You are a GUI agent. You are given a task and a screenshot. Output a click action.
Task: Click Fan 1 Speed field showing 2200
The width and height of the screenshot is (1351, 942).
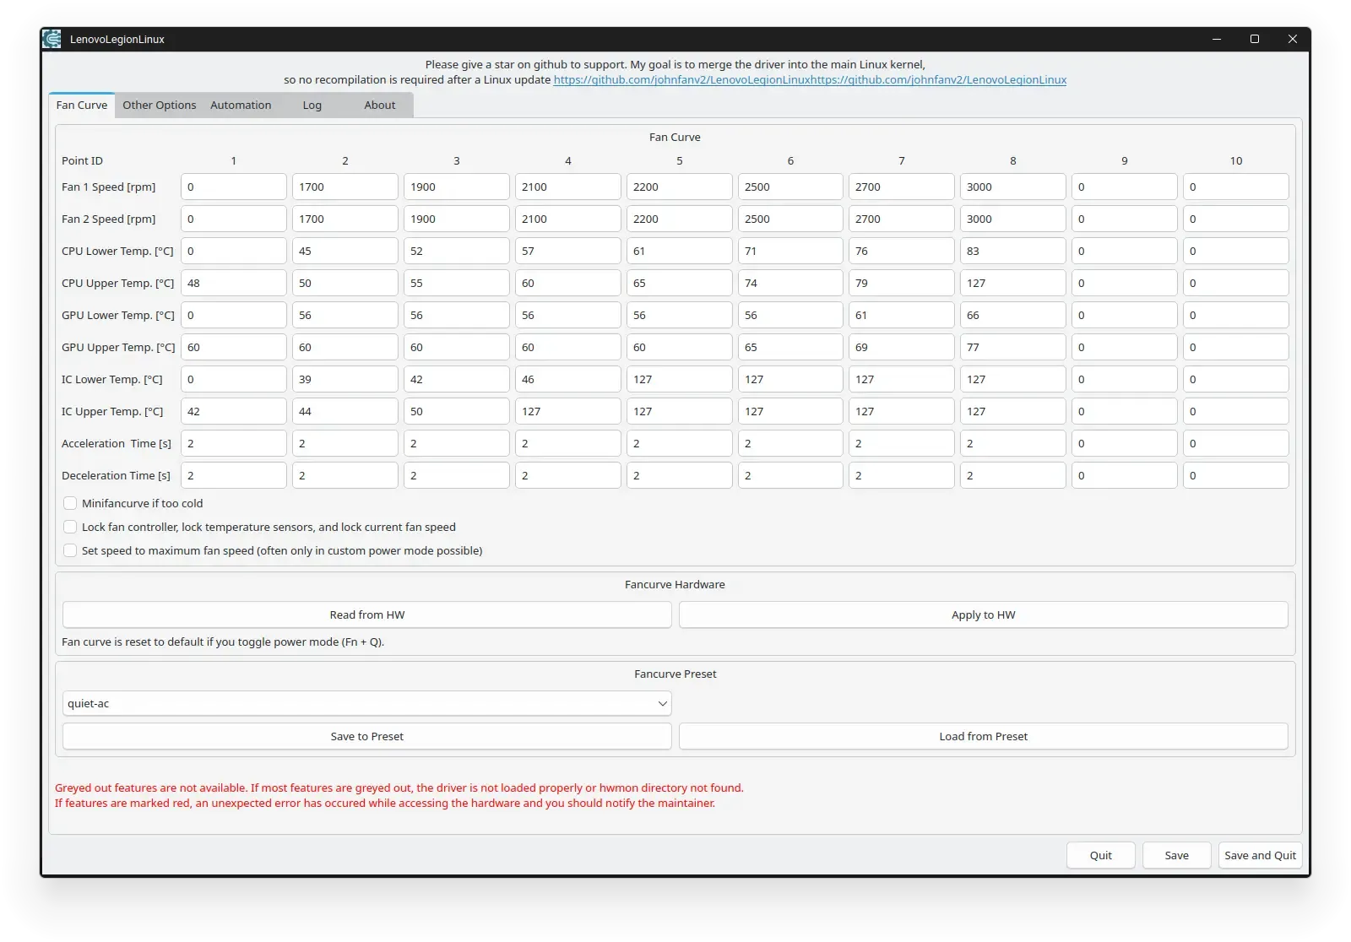[680, 187]
